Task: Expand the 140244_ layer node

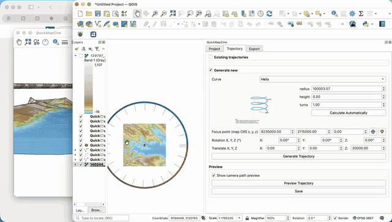Action: coord(76,165)
